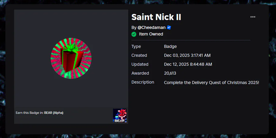This screenshot has width=276, height=138.
Task: Open the three-dots more options menu
Action: (253, 17)
